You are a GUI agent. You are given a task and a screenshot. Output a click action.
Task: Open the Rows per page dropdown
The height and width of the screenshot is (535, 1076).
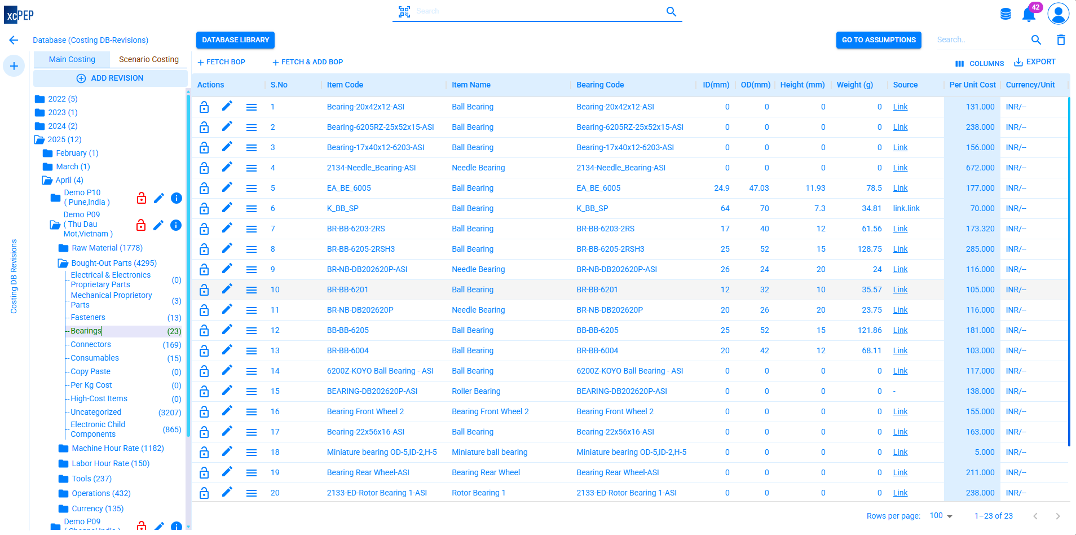[x=941, y=515]
